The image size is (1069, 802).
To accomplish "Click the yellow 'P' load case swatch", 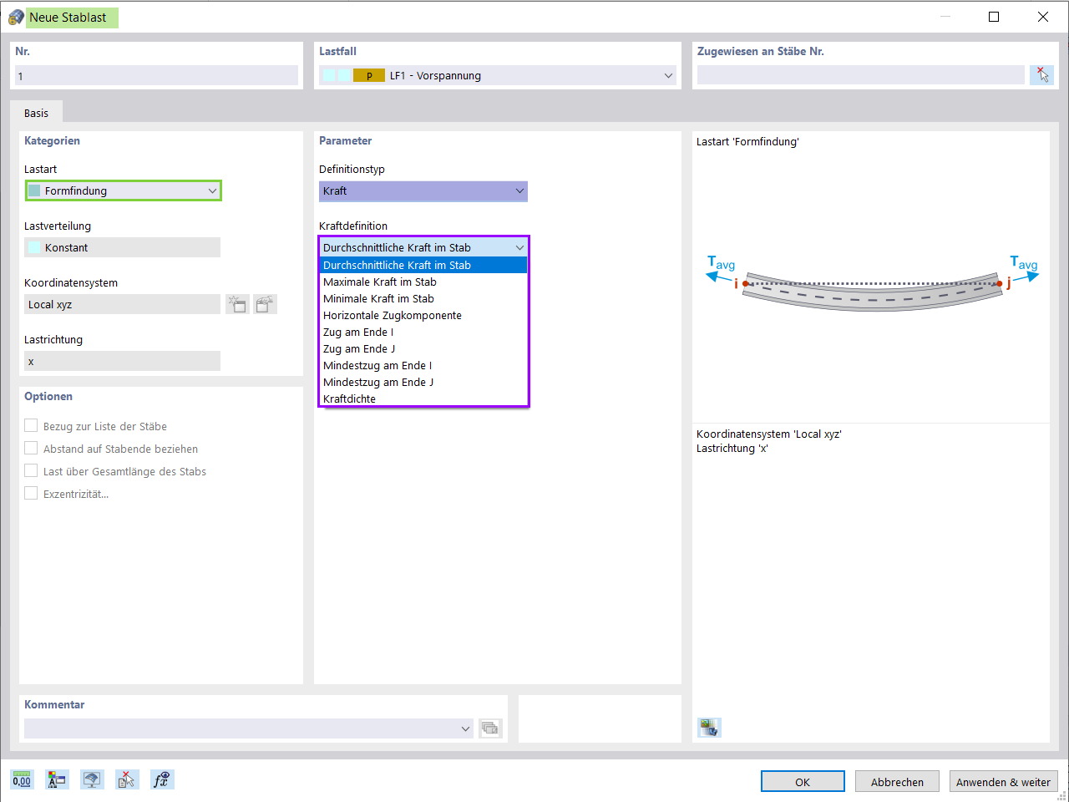I will (369, 75).
